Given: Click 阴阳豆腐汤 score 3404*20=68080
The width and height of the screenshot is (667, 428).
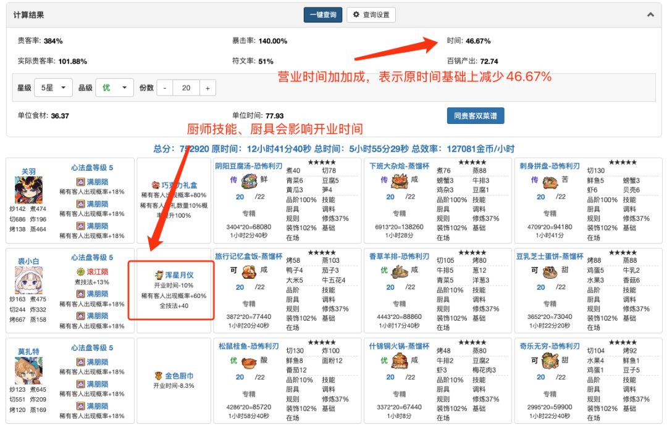Looking at the screenshot, I should coord(249,227).
